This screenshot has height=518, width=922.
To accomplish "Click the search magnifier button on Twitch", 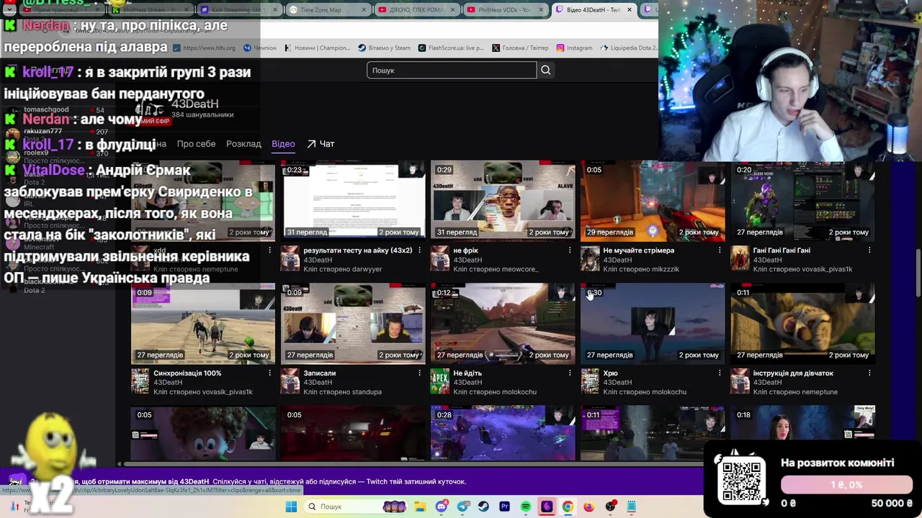I will click(545, 70).
